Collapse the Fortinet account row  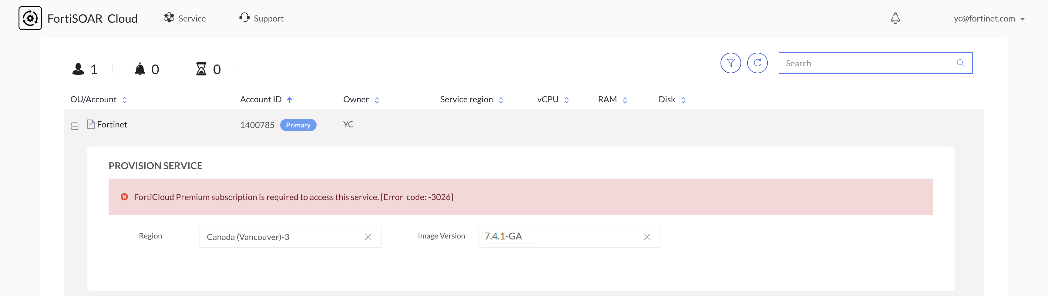pos(75,126)
